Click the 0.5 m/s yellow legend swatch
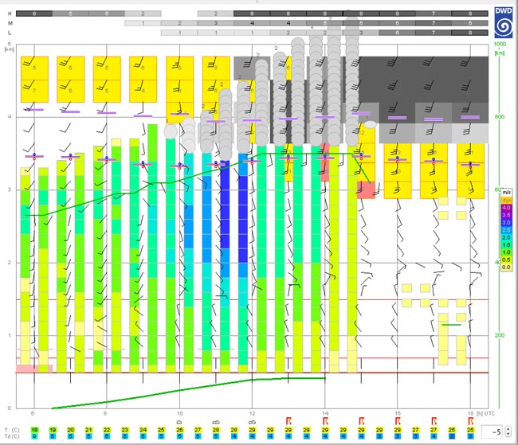 click(x=506, y=260)
